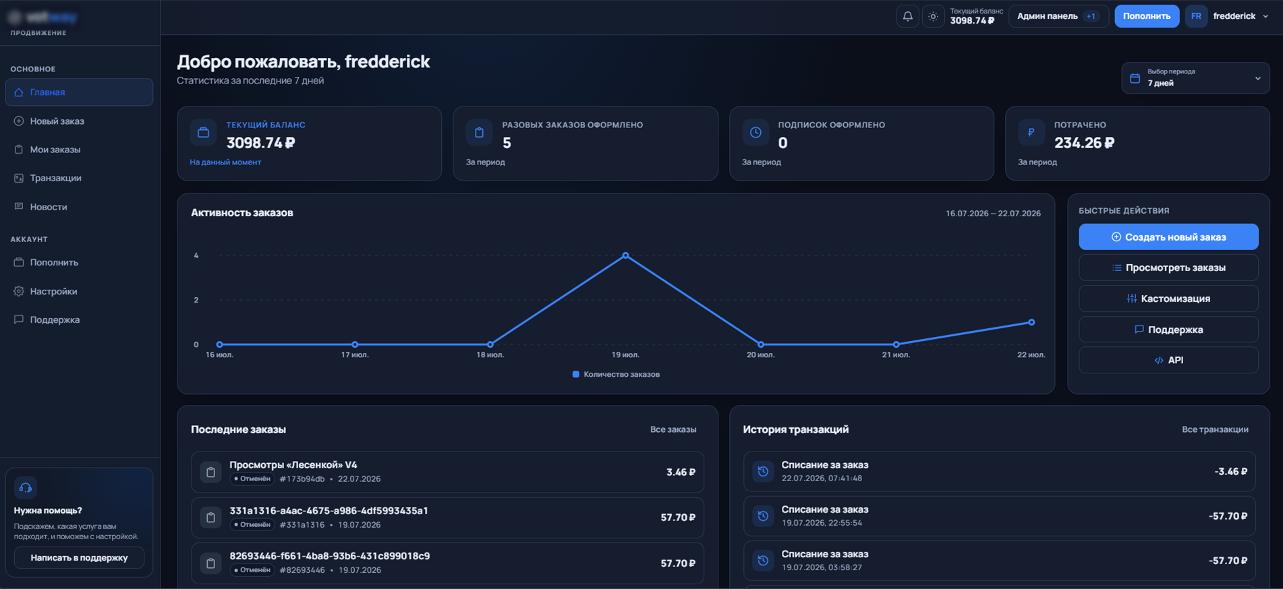
Task: Click history icon of 19.07.2026, 22:55:54 transaction
Action: coord(763,516)
